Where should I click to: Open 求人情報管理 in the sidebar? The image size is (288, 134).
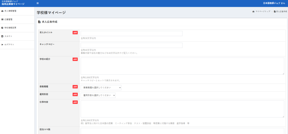pyautogui.click(x=10, y=11)
